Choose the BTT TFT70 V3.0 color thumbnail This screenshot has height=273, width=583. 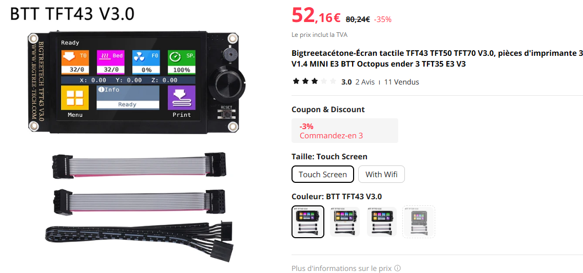pyautogui.click(x=381, y=222)
